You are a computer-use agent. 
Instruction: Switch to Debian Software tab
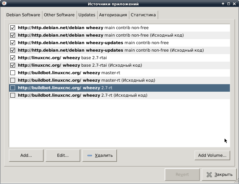point(23,15)
